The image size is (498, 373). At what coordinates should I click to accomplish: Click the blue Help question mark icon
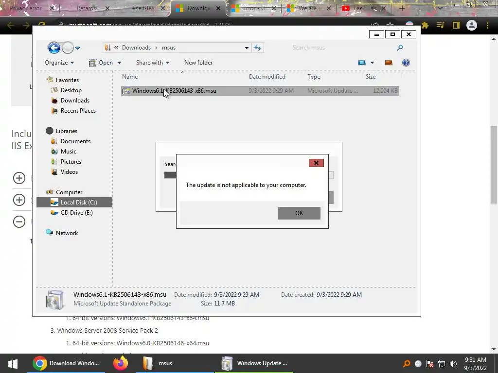click(x=406, y=63)
